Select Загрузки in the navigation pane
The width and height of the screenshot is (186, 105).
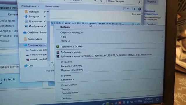coord(34,17)
